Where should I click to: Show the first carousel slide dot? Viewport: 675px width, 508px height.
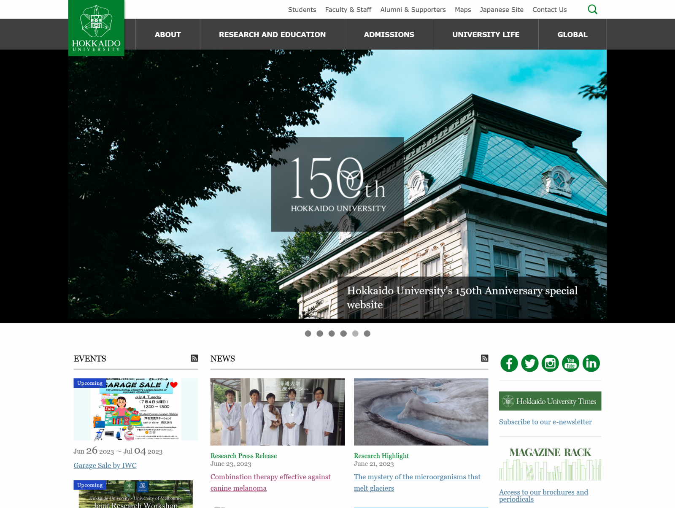point(308,333)
